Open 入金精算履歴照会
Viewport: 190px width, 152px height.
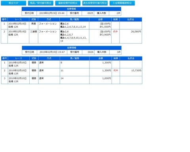click(122, 3)
